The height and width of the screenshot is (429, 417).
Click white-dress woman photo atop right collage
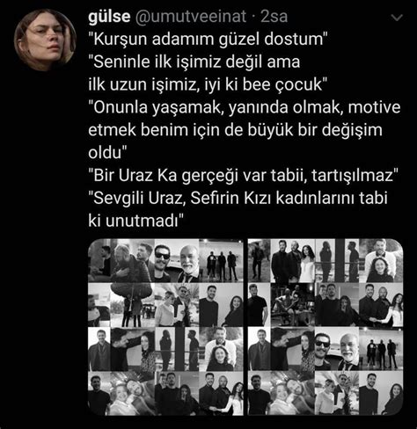coord(293,261)
